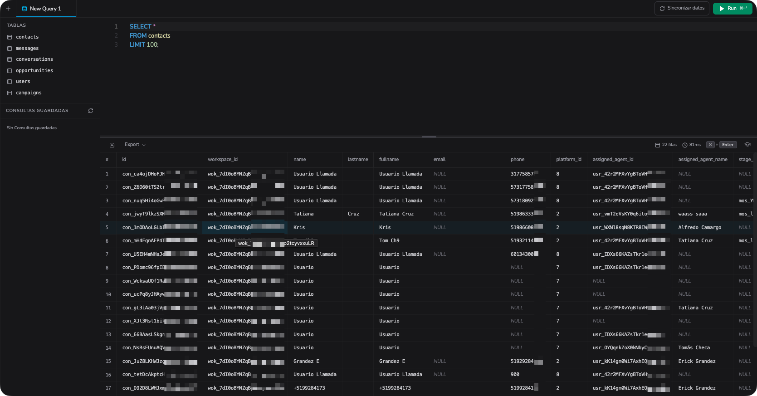
Task: Click the 22 filas row count
Action: coord(666,145)
